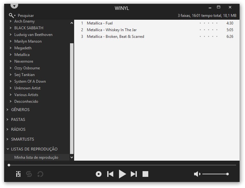Click the round record-style button left of Previous

pyautogui.click(x=99, y=174)
